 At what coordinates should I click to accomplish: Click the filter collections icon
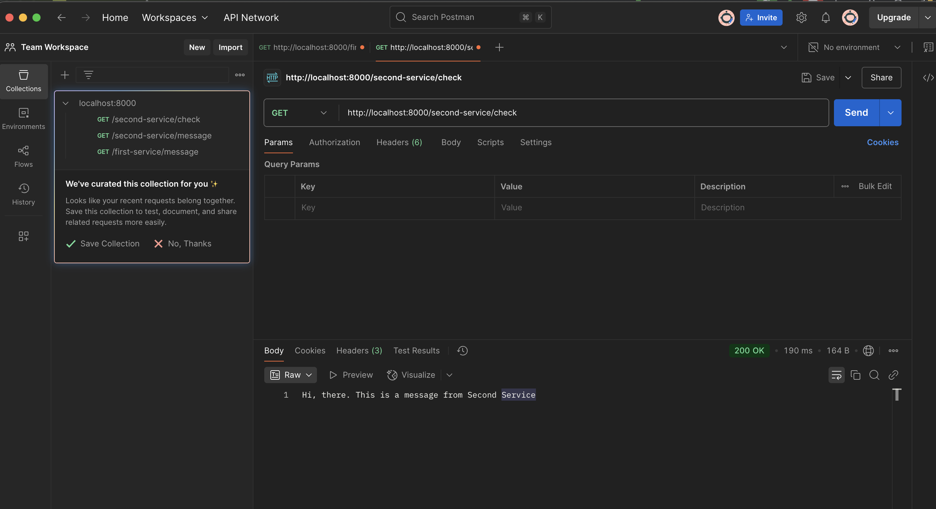click(x=88, y=75)
